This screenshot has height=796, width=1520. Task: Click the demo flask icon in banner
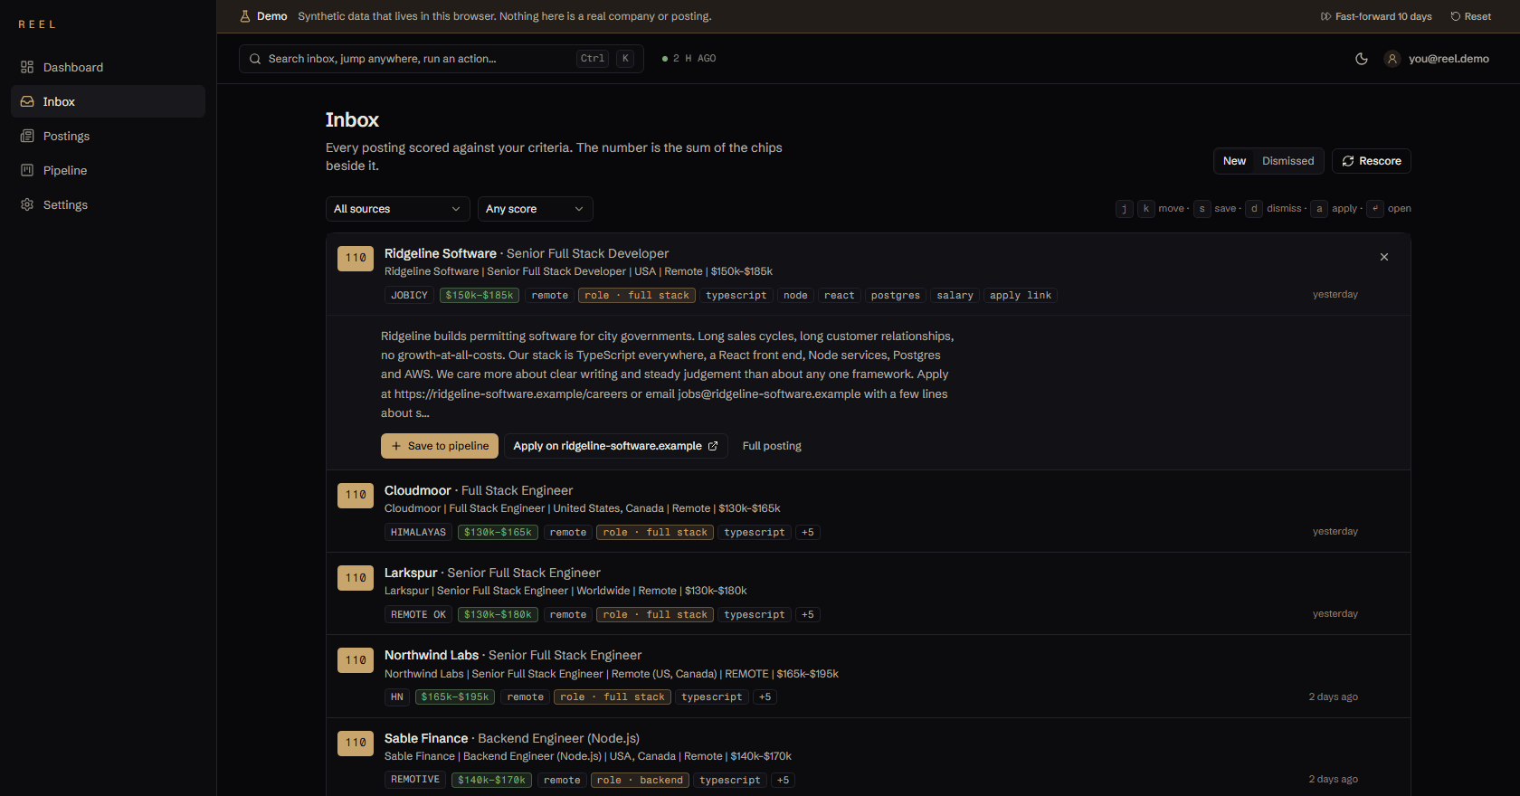tap(244, 16)
